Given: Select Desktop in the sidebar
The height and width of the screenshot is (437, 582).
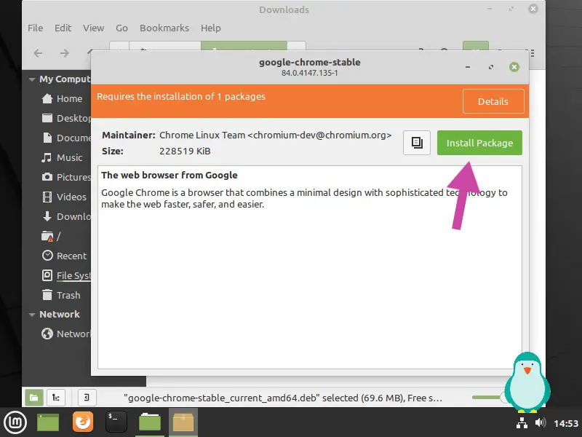Looking at the screenshot, I should (x=65, y=118).
